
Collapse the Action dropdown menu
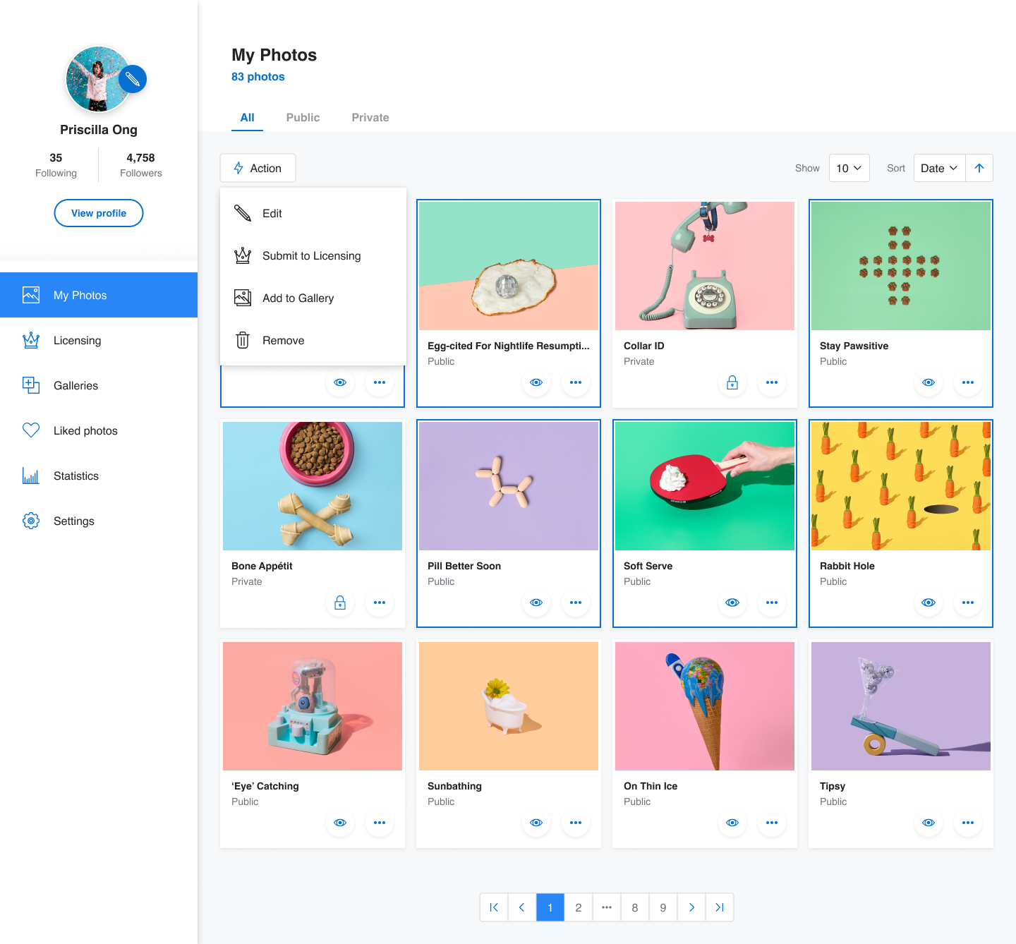click(x=258, y=168)
